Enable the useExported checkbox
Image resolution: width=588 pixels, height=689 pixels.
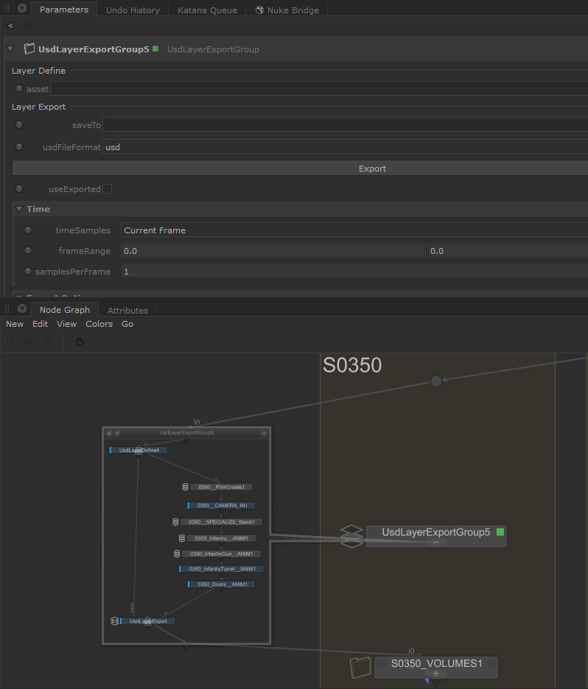107,189
